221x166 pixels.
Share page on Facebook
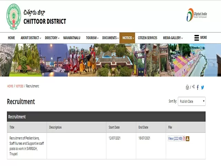click(x=198, y=87)
